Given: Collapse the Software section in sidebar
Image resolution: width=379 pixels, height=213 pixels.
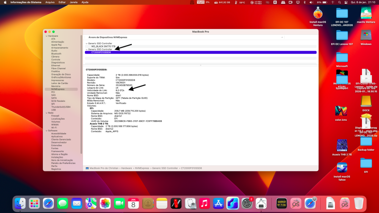Looking at the screenshot, I should [x=46, y=131].
